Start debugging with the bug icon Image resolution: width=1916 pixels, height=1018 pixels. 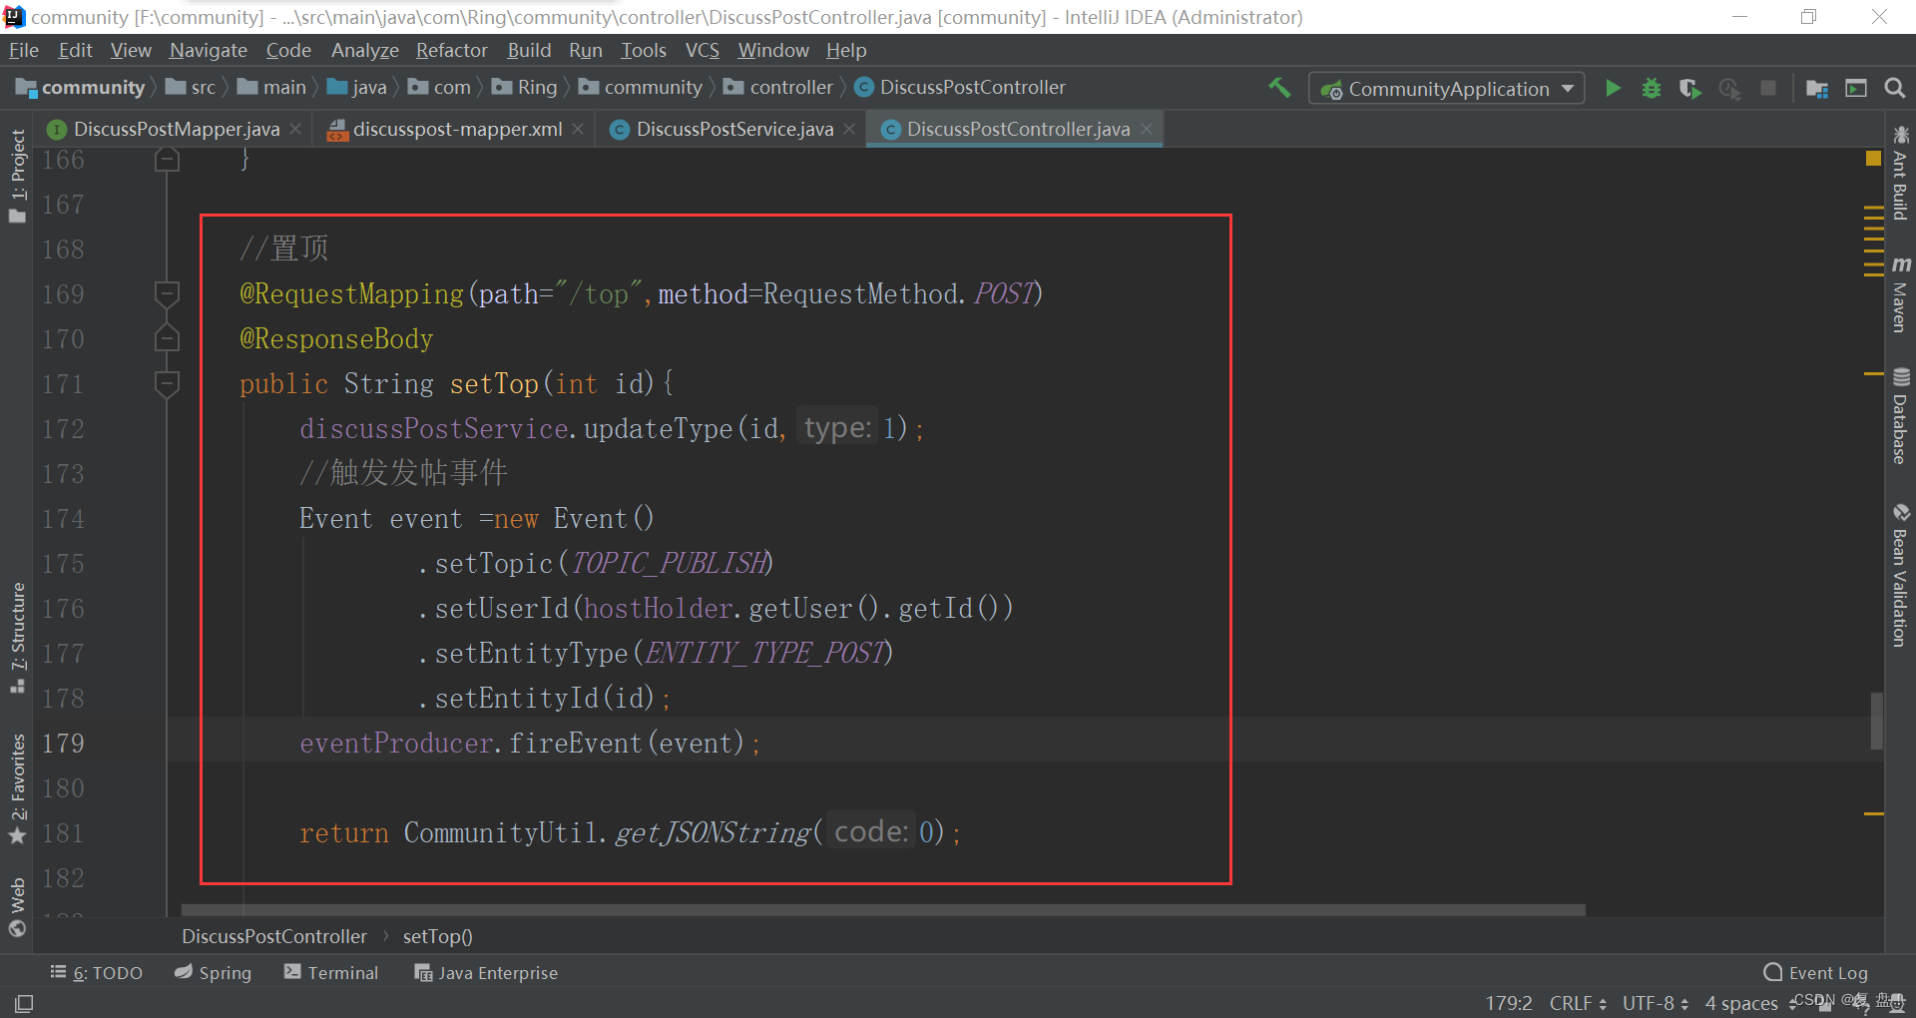[x=1652, y=88]
